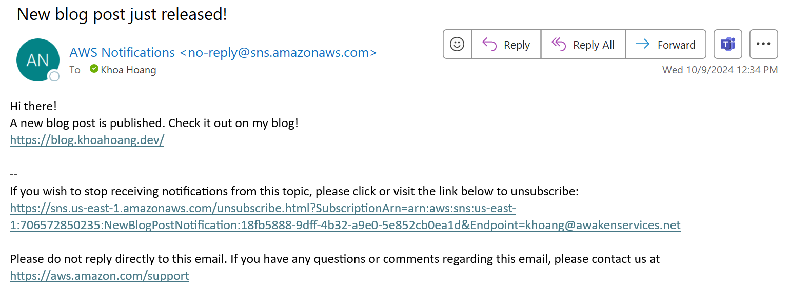Viewport: 789px width, 307px height.
Task: Open the More actions ellipsis menu
Action: [764, 45]
